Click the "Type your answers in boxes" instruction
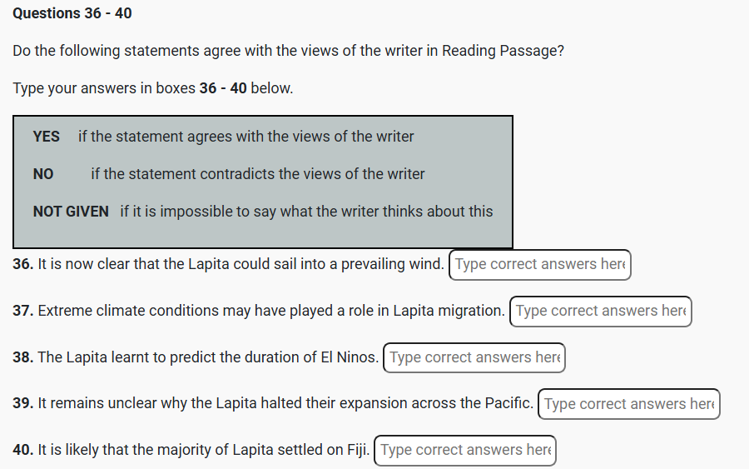The height and width of the screenshot is (469, 749). tap(153, 87)
